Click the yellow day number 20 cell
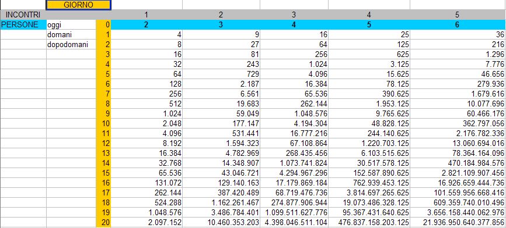Screen dimensions: 506x228 (x=103, y=222)
